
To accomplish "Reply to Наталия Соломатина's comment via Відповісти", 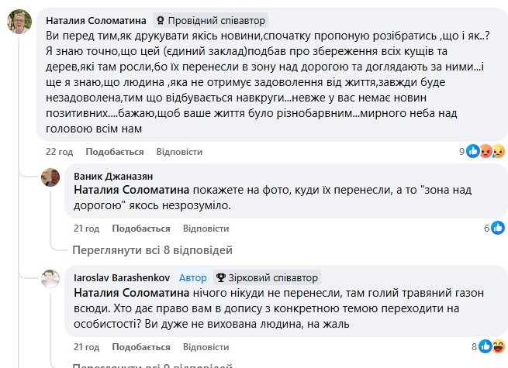I will pos(179,151).
